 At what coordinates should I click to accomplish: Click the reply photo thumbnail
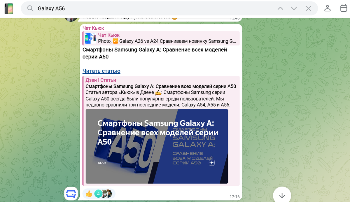(90, 38)
